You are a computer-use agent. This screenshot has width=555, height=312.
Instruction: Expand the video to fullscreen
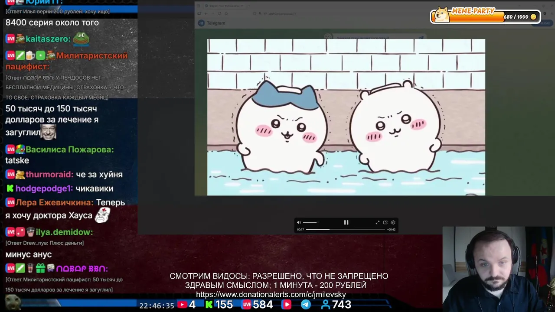(x=378, y=222)
